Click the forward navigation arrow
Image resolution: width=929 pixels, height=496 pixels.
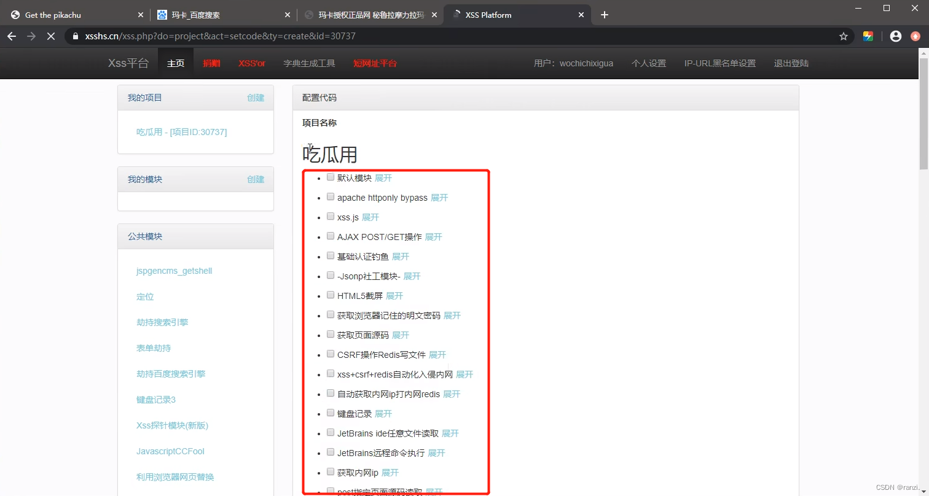point(31,36)
